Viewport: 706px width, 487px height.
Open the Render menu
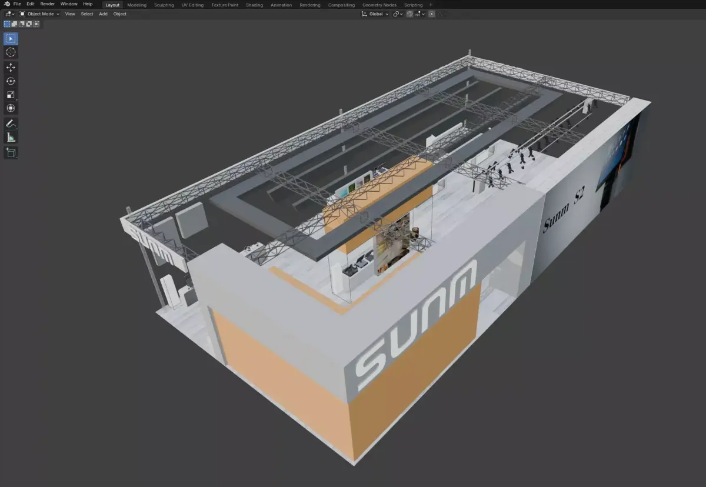(x=48, y=4)
